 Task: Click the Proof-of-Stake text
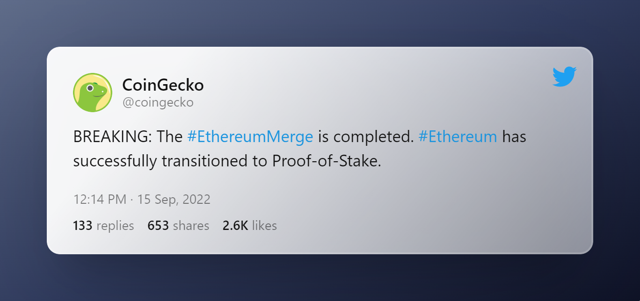click(327, 161)
